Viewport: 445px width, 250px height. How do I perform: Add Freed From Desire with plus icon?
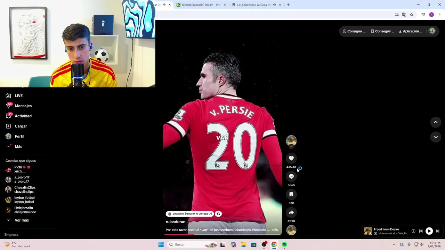(413, 231)
